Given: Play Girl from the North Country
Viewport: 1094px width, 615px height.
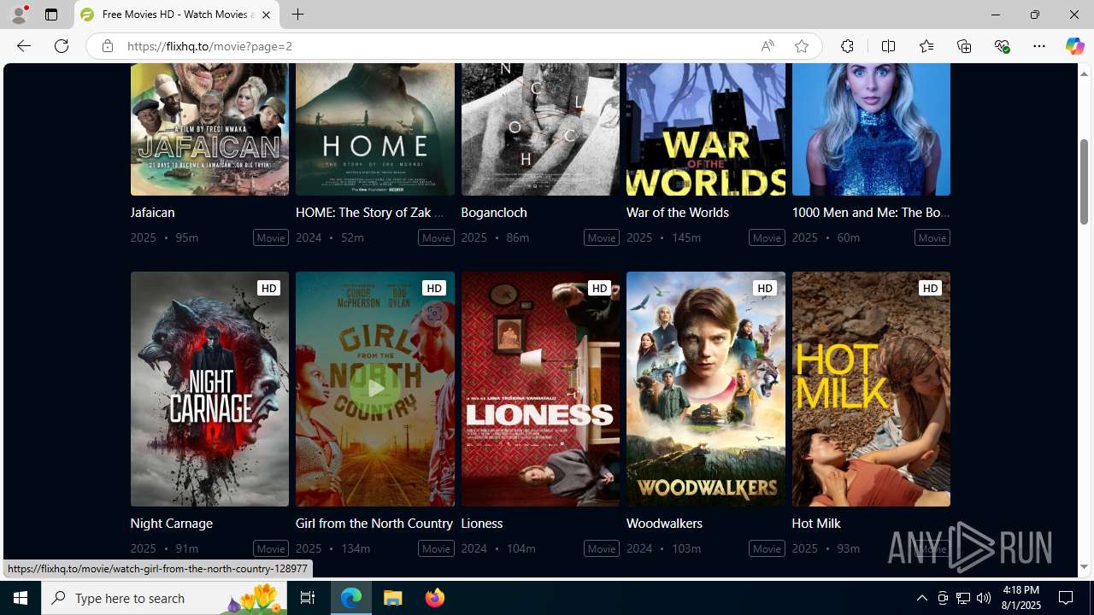Looking at the screenshot, I should [374, 389].
